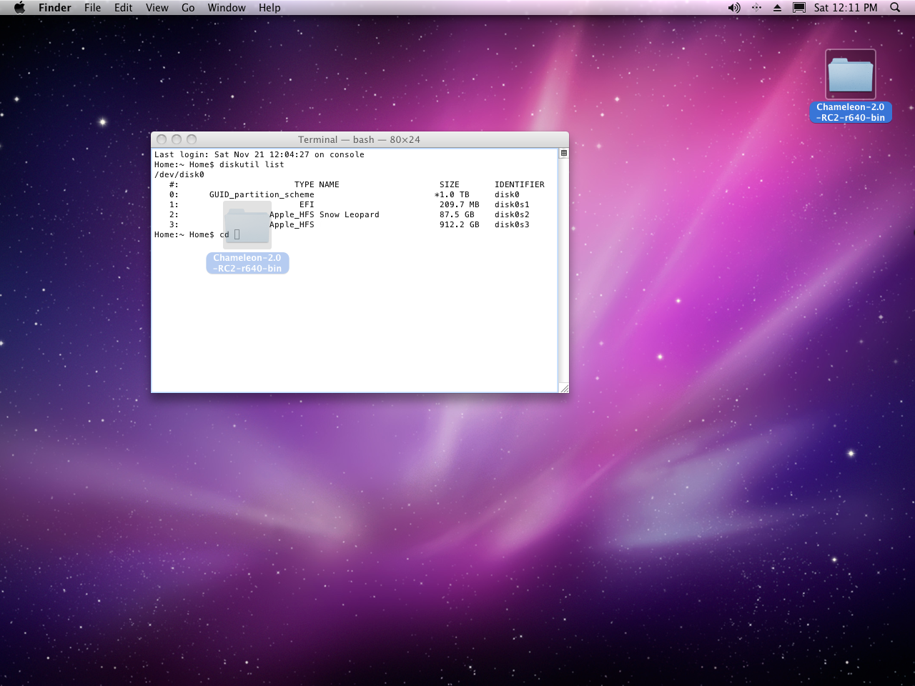Close the Terminal window
This screenshot has width=915, height=686.
tap(162, 139)
